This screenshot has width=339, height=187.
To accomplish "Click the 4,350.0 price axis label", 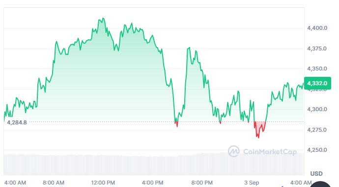I will (x=317, y=69).
